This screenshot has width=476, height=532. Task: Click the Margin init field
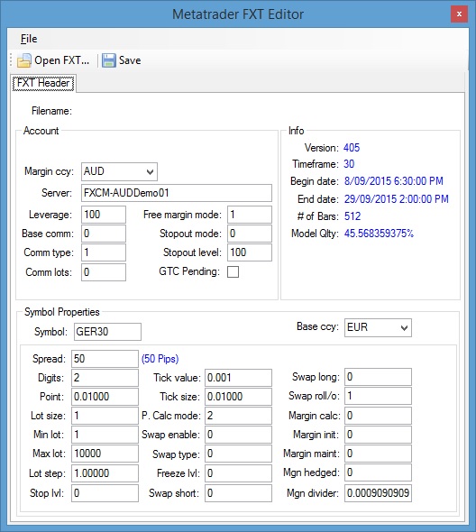[x=378, y=435]
